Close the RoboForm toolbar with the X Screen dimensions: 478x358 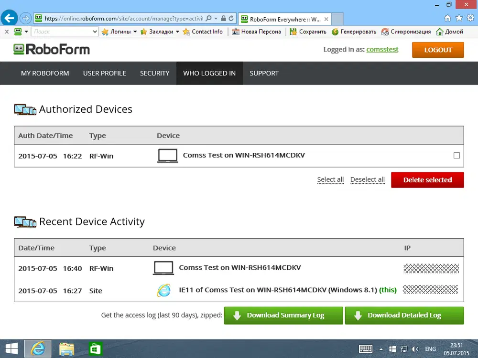(6, 32)
